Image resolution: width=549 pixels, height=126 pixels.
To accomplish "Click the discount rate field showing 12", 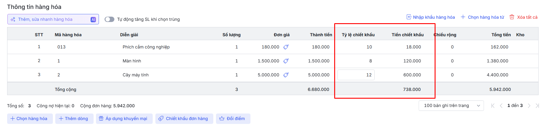I will (356, 75).
